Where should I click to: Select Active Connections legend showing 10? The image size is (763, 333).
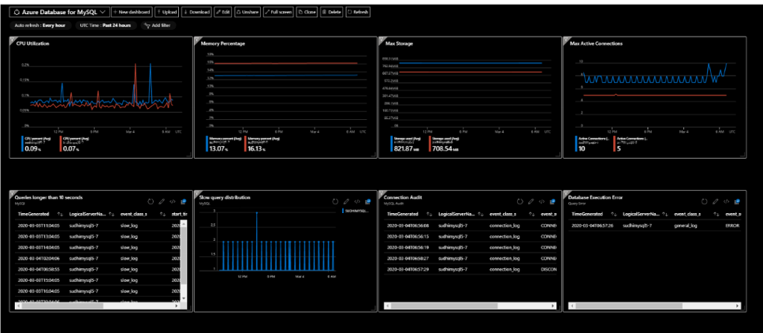pyautogui.click(x=592, y=144)
